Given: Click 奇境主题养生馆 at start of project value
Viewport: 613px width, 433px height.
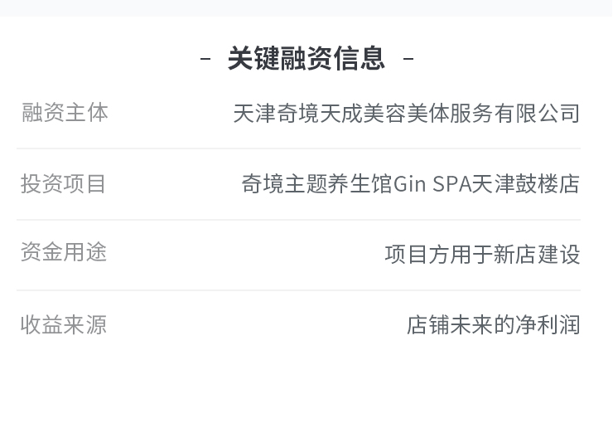Looking at the screenshot, I should click(x=317, y=184).
